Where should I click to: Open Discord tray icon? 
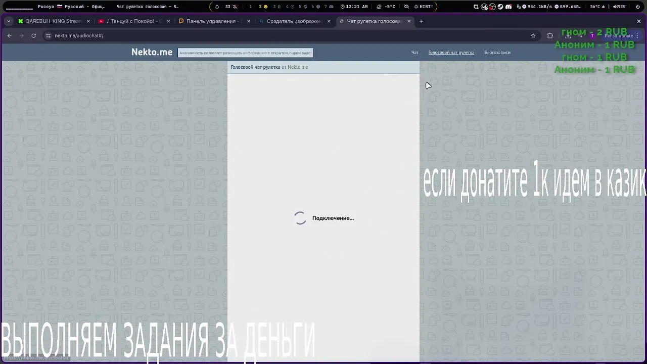[x=509, y=7]
